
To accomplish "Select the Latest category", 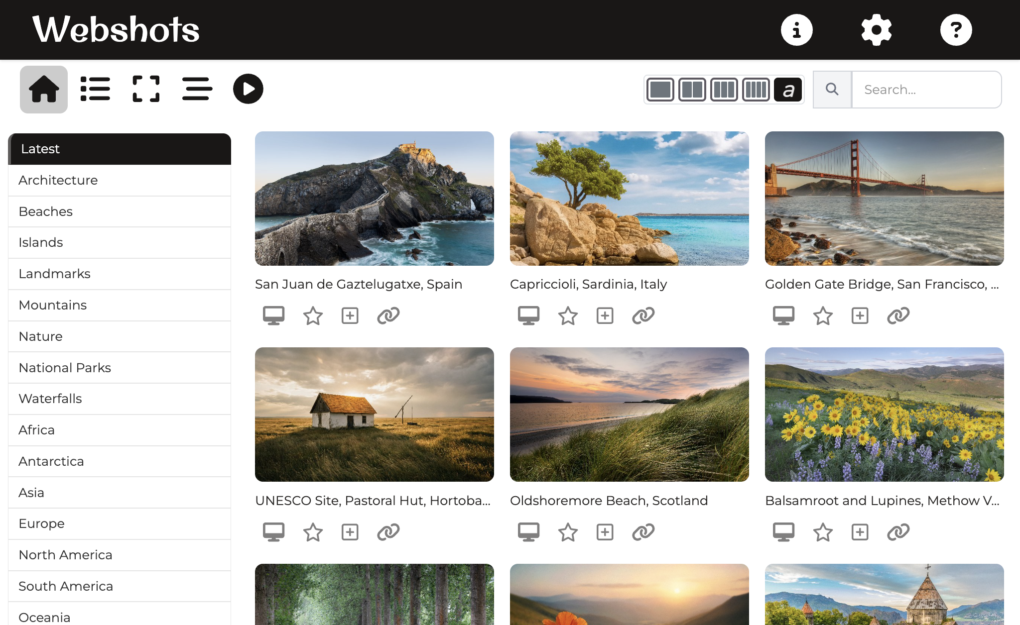I will [x=120, y=149].
